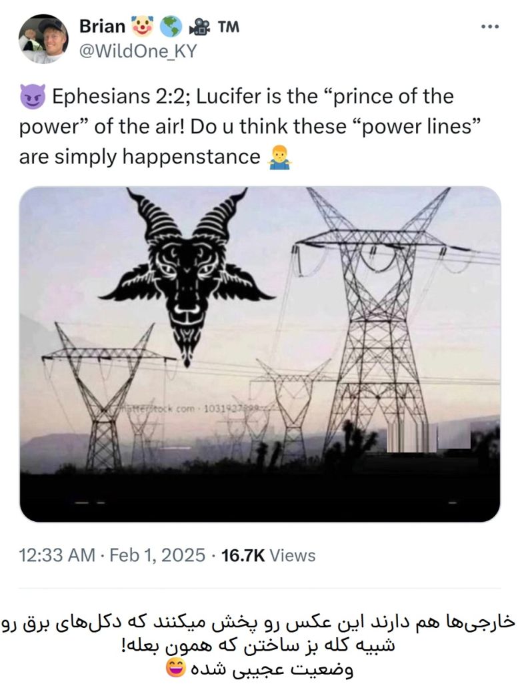Open the three-dot more options menu

[x=489, y=27]
